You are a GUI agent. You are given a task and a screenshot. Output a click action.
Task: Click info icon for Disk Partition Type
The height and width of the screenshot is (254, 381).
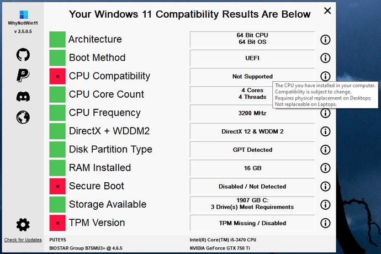point(325,150)
